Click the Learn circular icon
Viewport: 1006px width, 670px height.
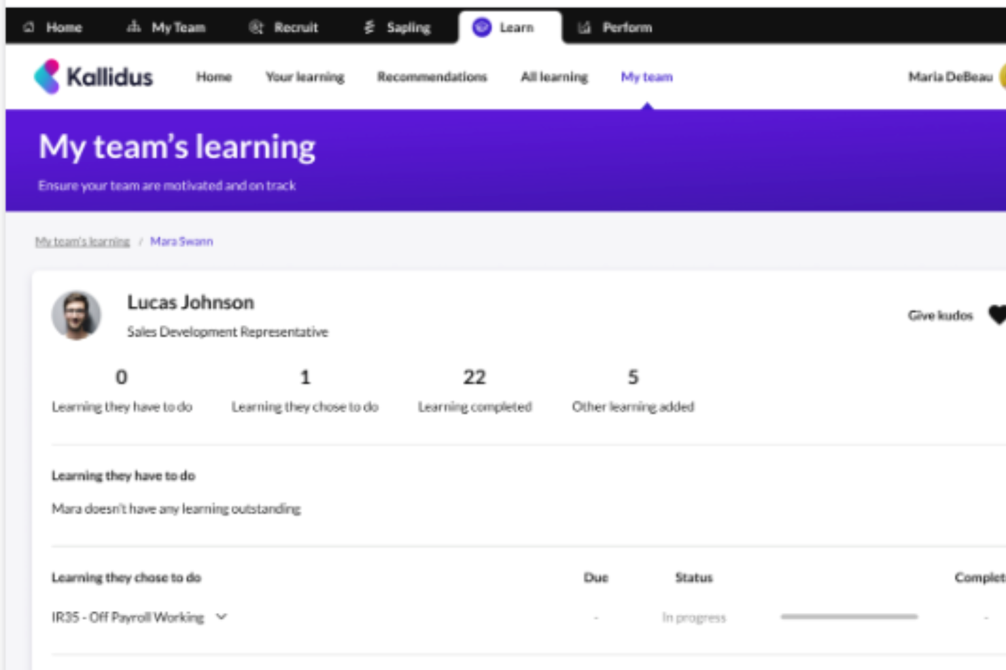(x=482, y=27)
